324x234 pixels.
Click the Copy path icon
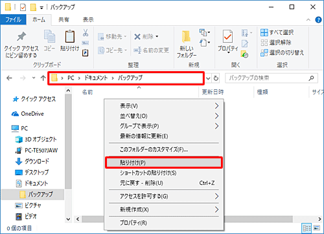point(86,43)
